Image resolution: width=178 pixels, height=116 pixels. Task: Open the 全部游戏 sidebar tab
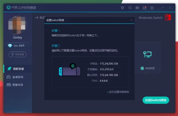tap(18, 77)
